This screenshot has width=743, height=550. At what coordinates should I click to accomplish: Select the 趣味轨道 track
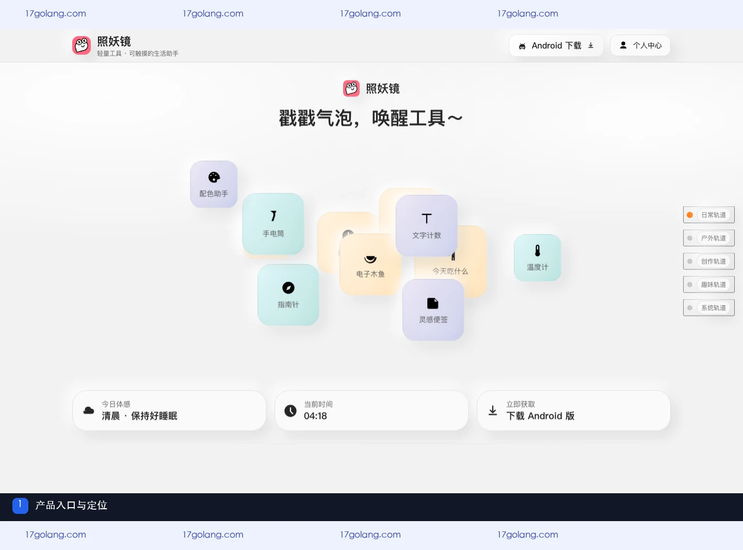click(x=709, y=285)
